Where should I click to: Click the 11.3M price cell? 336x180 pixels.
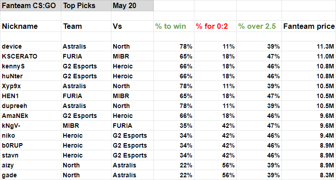(309, 46)
